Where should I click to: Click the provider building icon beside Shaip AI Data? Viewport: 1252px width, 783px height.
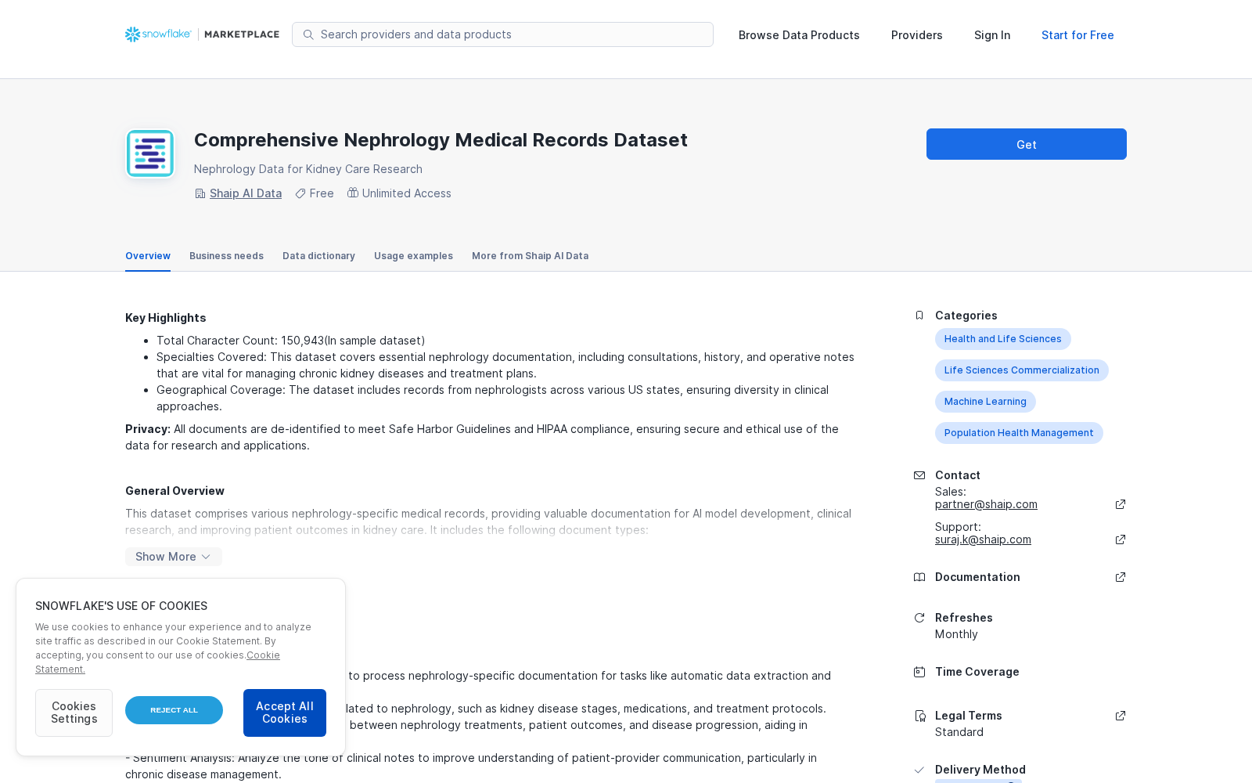200,193
